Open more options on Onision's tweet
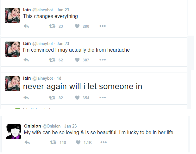 click(103, 142)
